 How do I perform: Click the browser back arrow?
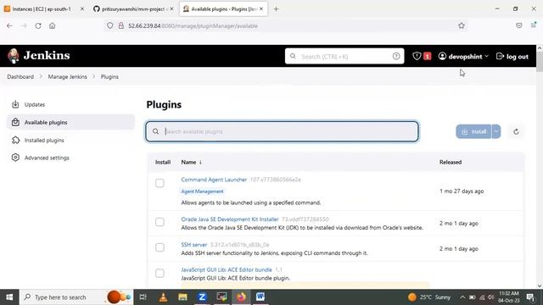click(9, 25)
